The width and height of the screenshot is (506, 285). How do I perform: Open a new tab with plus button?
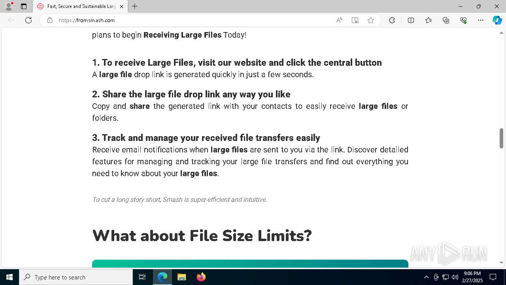[x=135, y=6]
